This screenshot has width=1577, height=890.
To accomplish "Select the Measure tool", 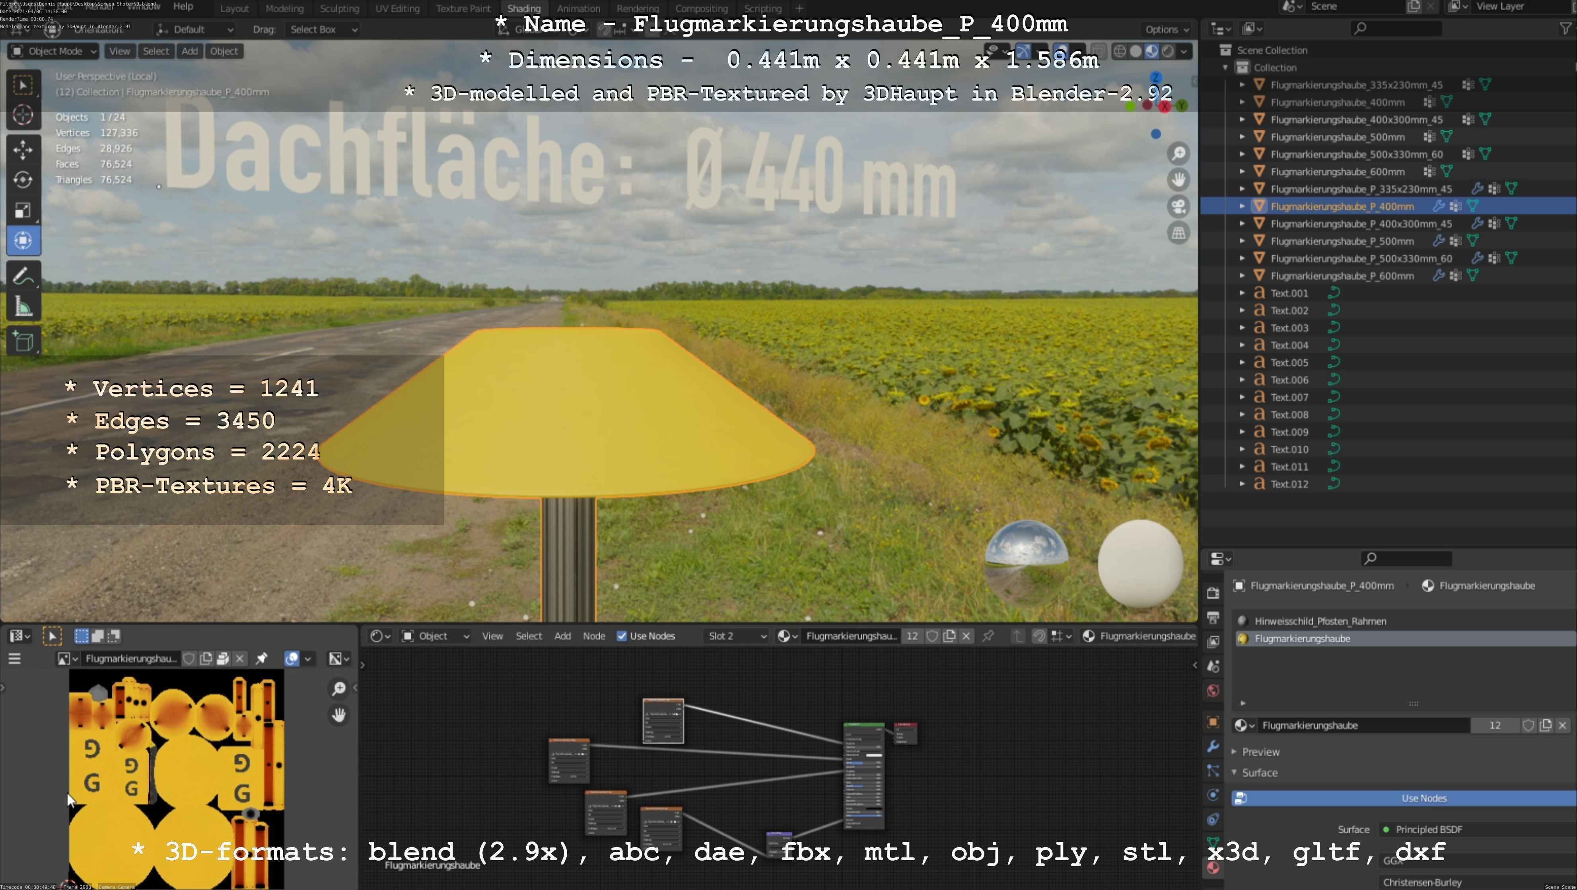I will click(x=23, y=306).
